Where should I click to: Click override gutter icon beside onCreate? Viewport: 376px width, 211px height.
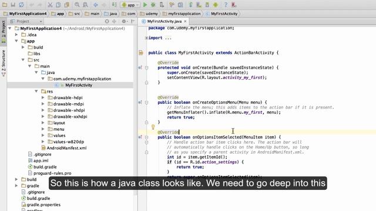click(x=140, y=68)
